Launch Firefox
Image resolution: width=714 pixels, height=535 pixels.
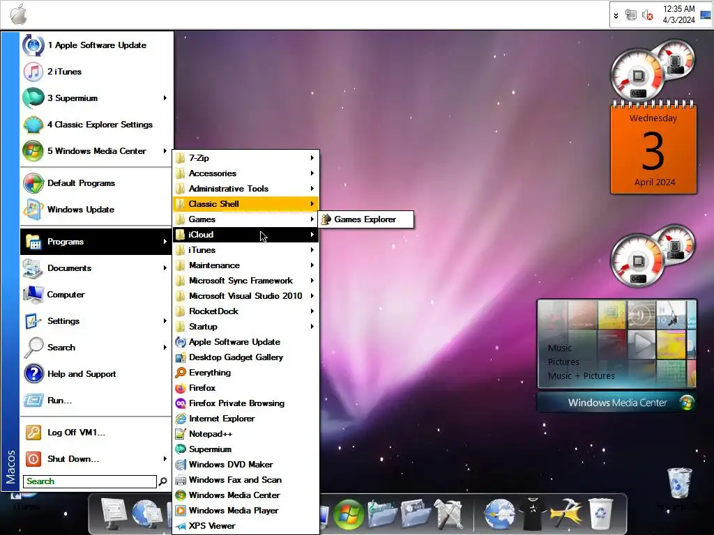click(x=246, y=387)
